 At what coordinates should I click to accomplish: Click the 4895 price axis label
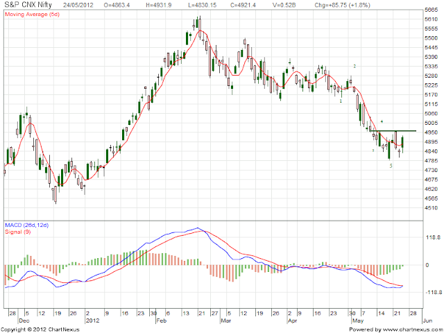(432, 142)
